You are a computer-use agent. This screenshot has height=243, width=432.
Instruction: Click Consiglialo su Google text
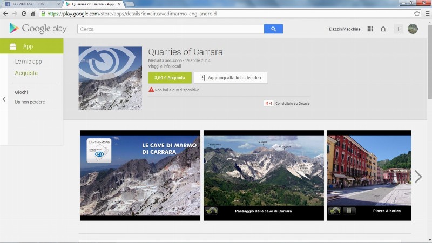(292, 103)
